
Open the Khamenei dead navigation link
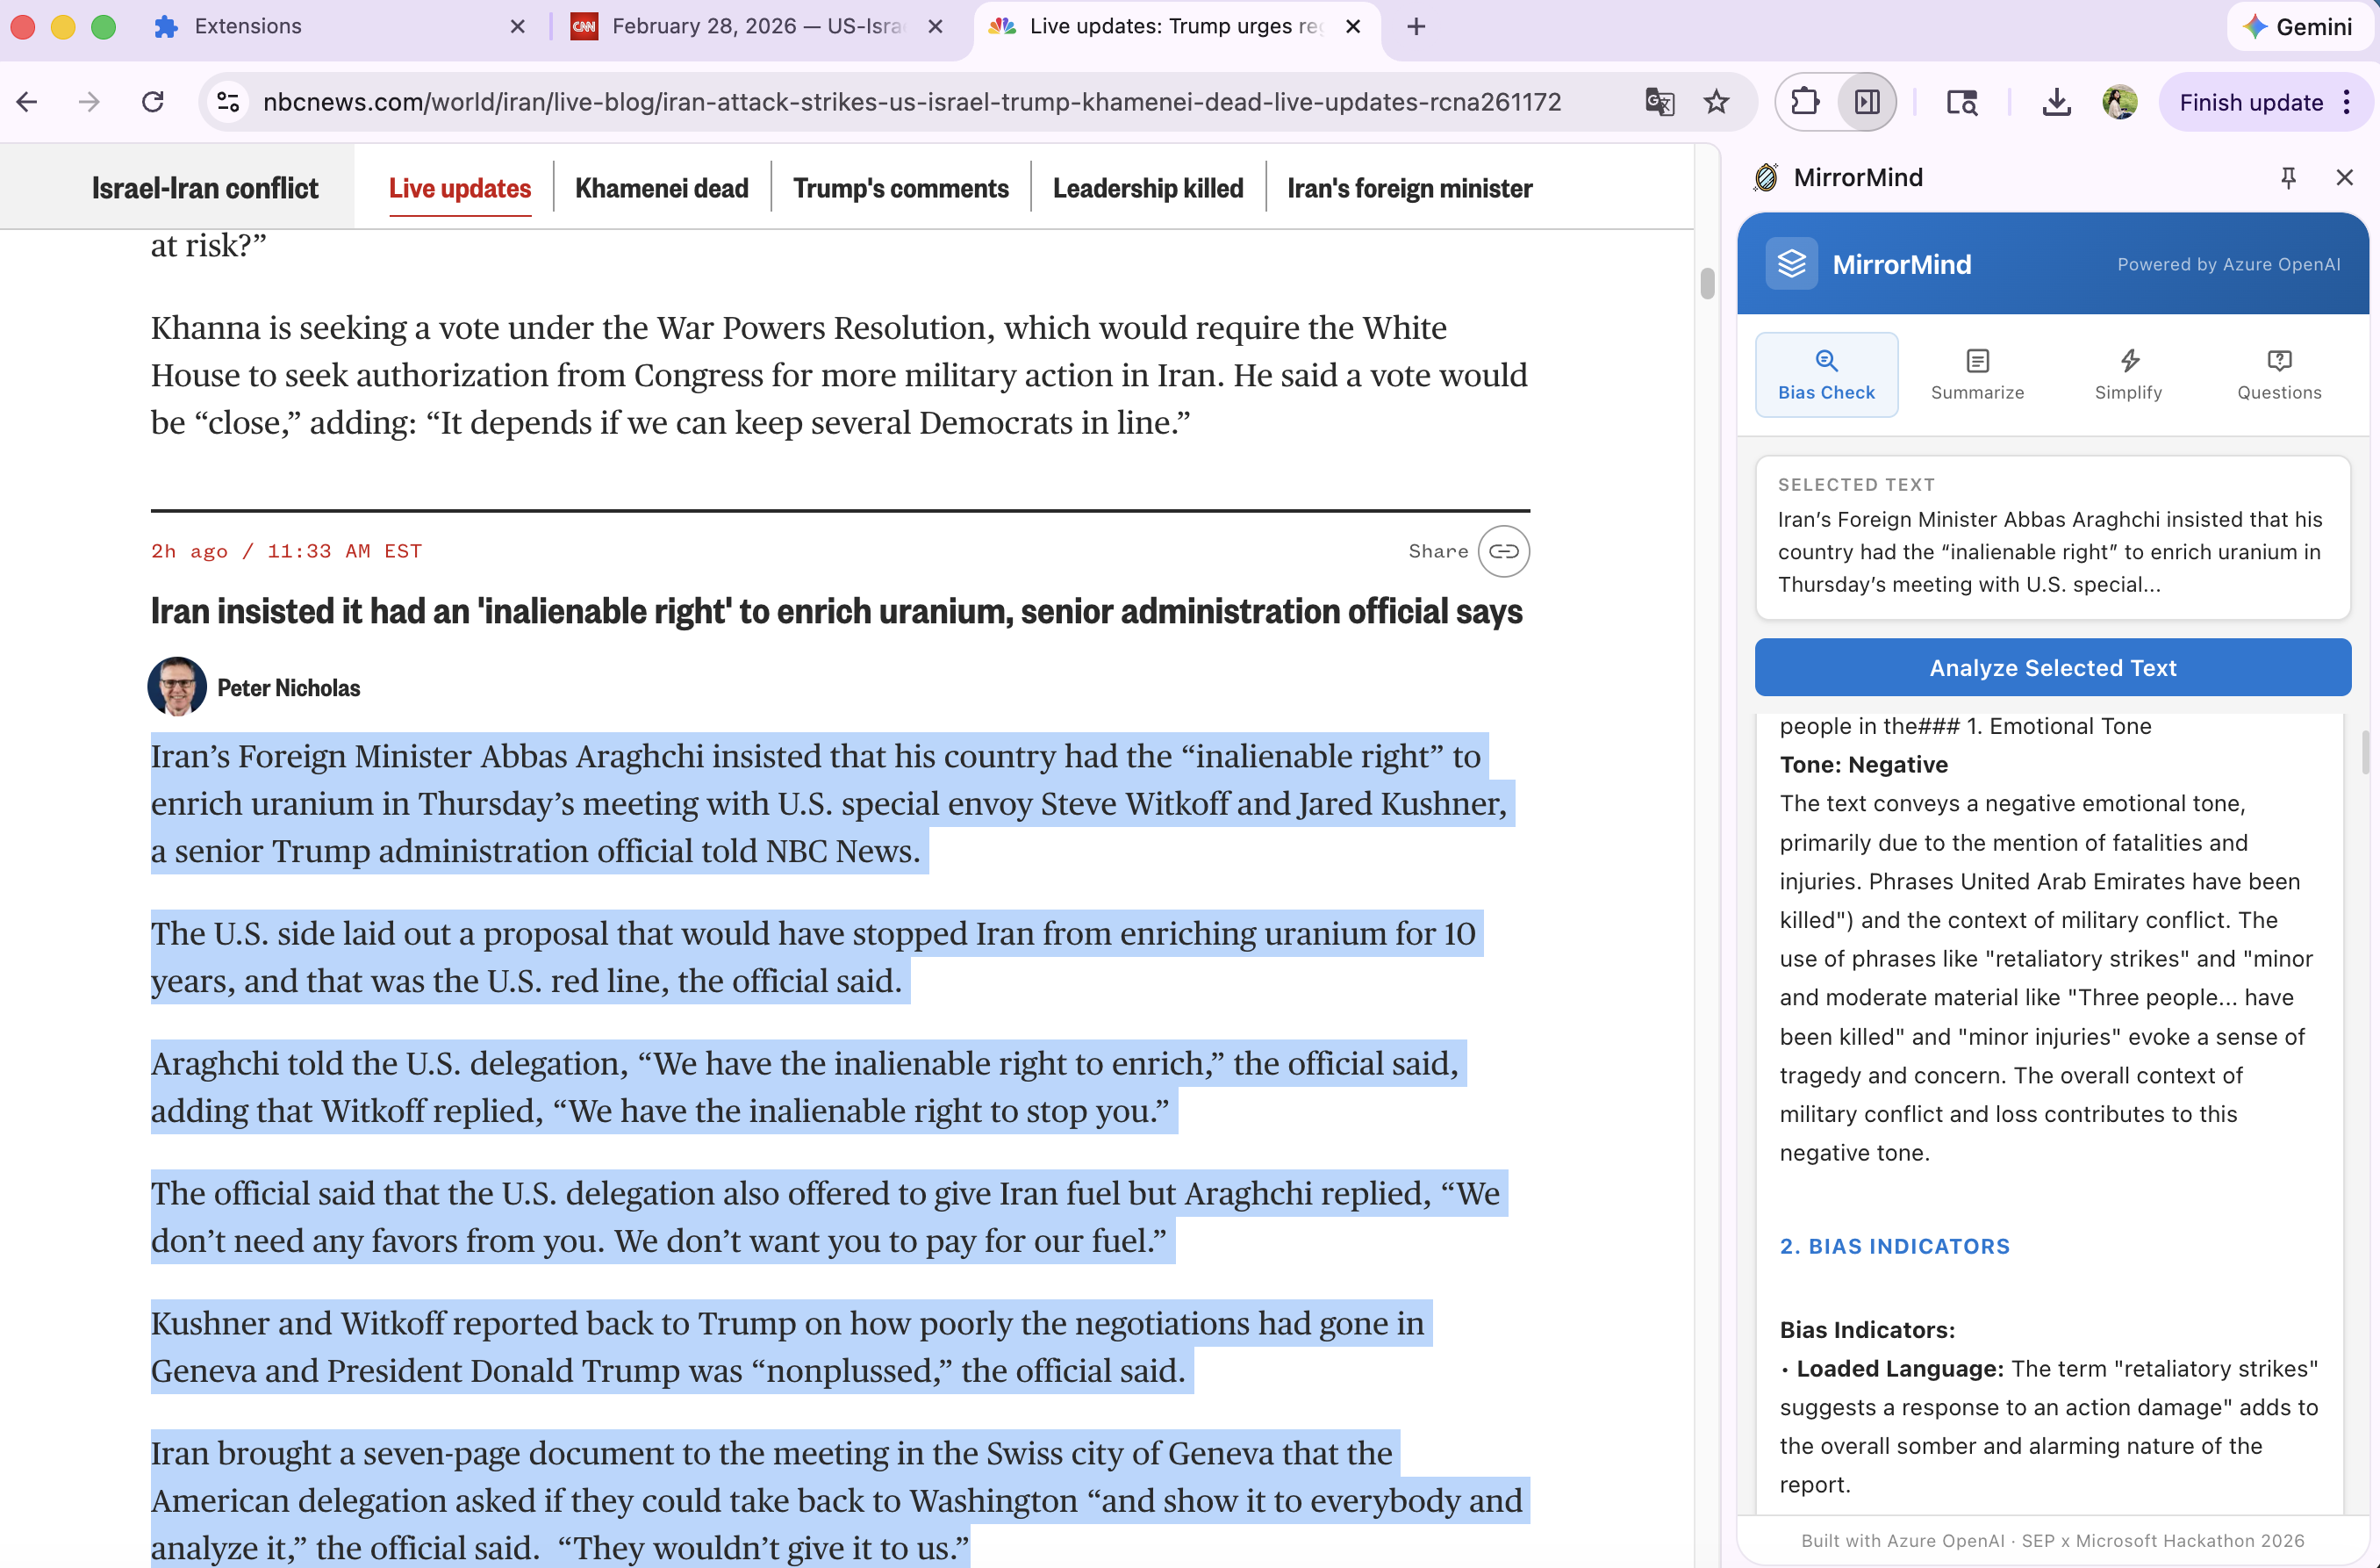[661, 188]
